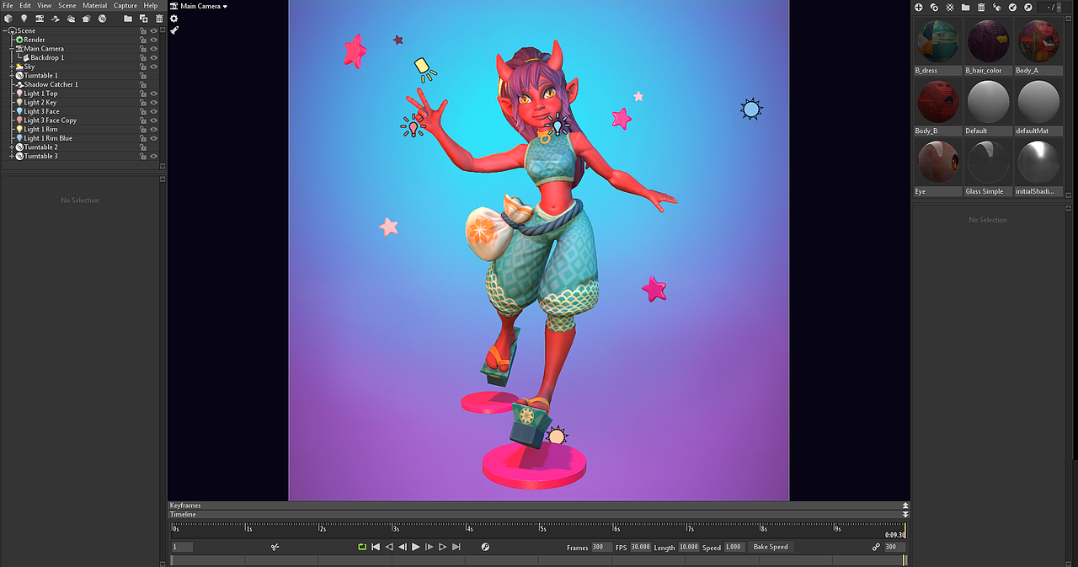Expand the Turntable 1 node
Viewport: 1078px width, 567px height.
tap(12, 76)
